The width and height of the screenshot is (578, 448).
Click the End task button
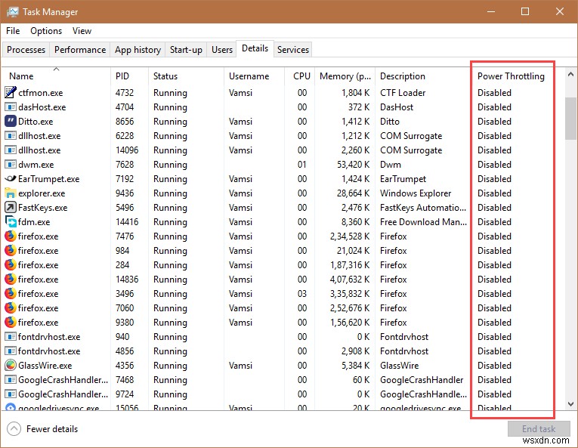[538, 429]
